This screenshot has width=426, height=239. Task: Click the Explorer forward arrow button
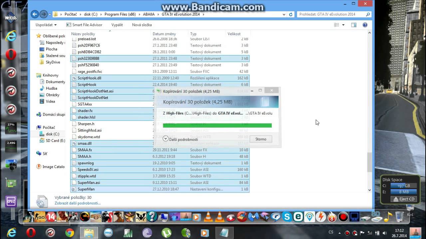(x=44, y=14)
